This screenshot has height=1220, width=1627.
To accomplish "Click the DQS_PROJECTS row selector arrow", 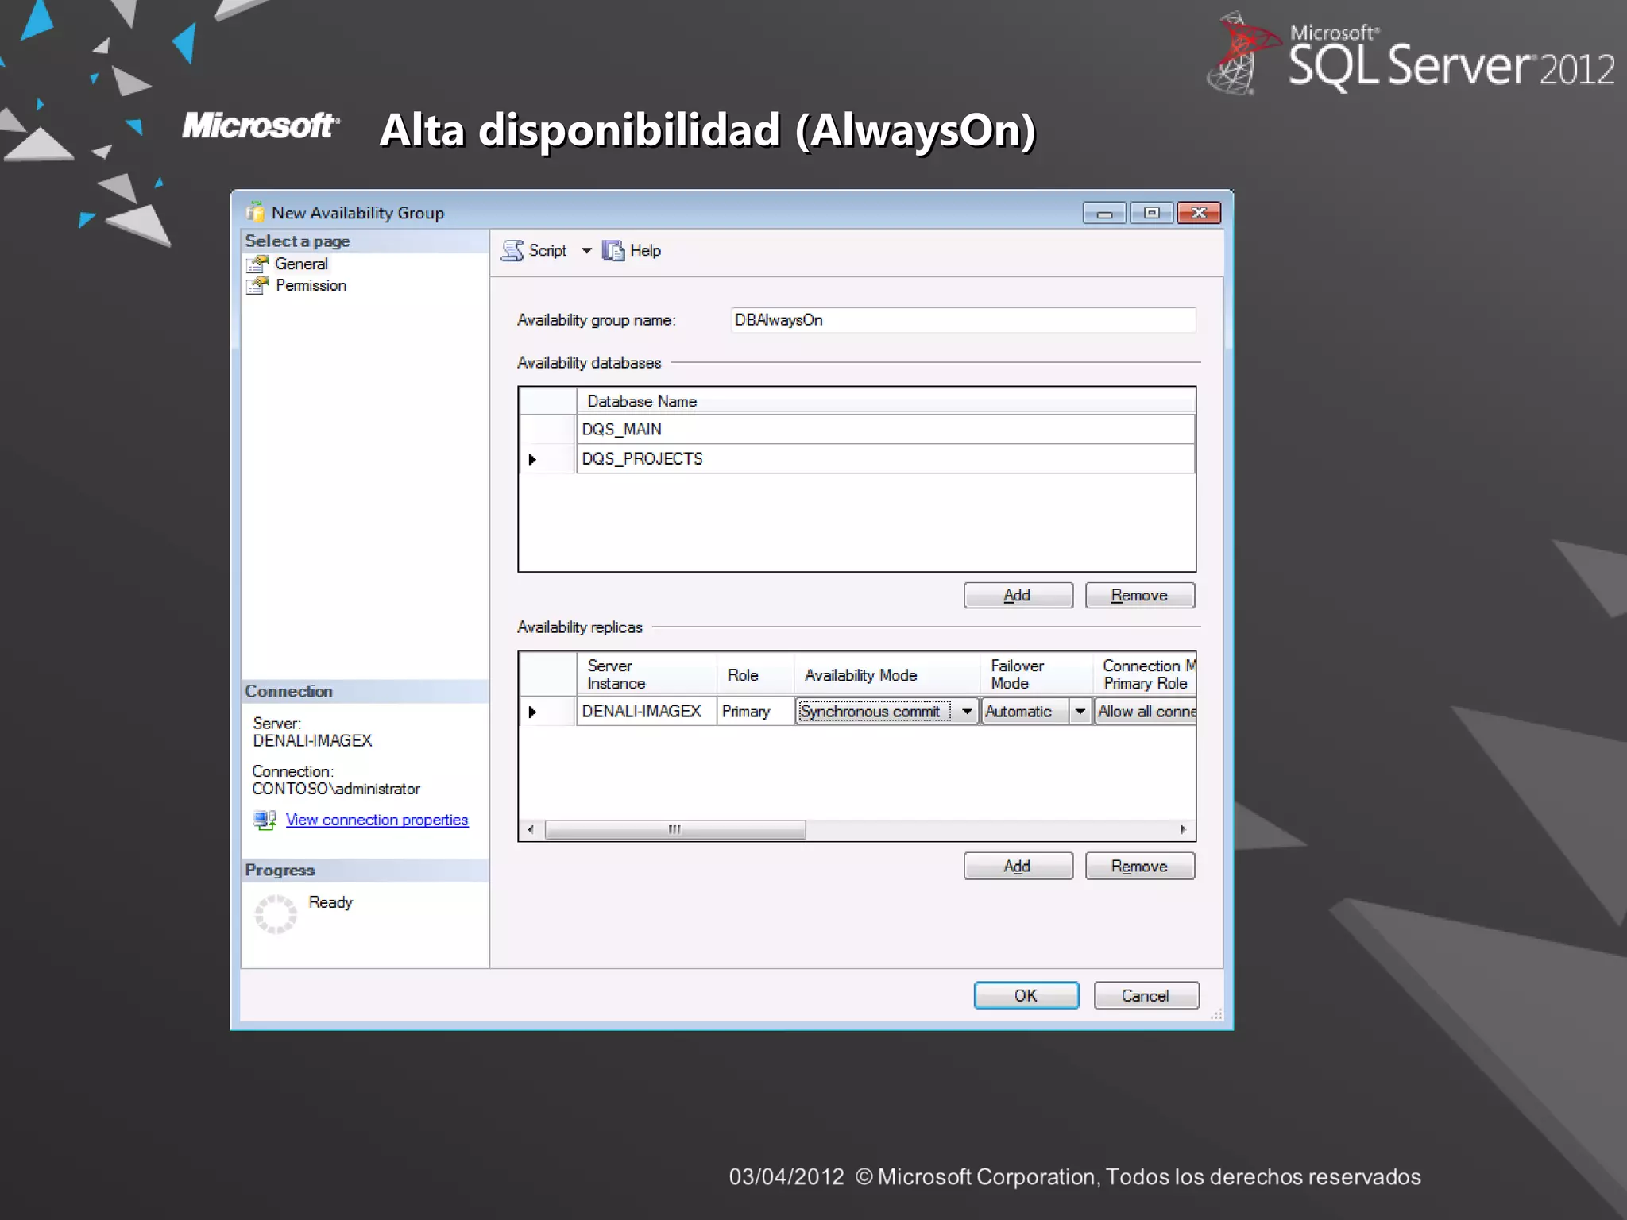I will tap(532, 459).
